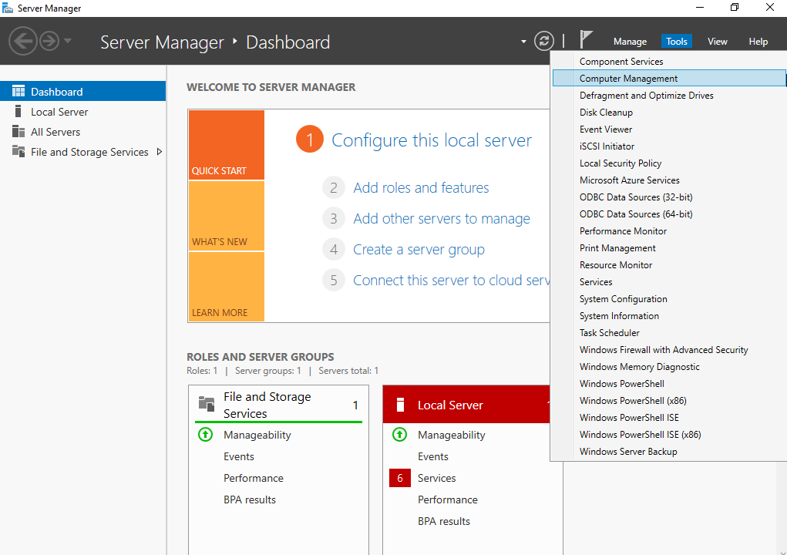This screenshot has width=787, height=555.
Task: Open the Help menu
Action: coord(758,42)
